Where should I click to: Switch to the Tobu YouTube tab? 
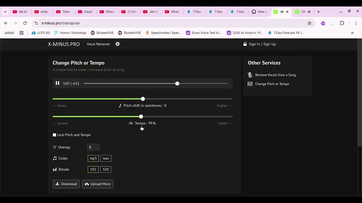pyautogui.click(x=64, y=12)
